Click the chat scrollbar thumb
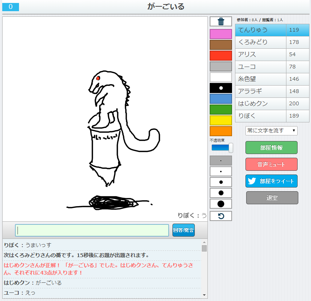 point(204,248)
